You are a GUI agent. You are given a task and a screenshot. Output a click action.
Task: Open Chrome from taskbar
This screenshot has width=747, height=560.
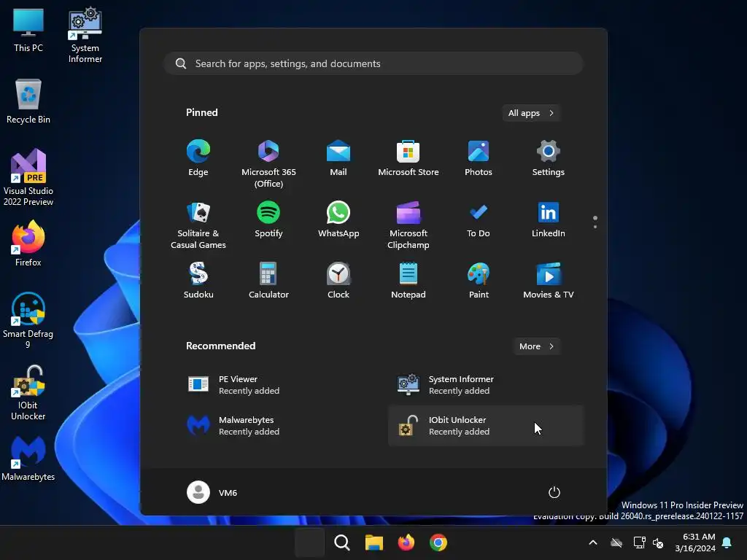pyautogui.click(x=438, y=542)
